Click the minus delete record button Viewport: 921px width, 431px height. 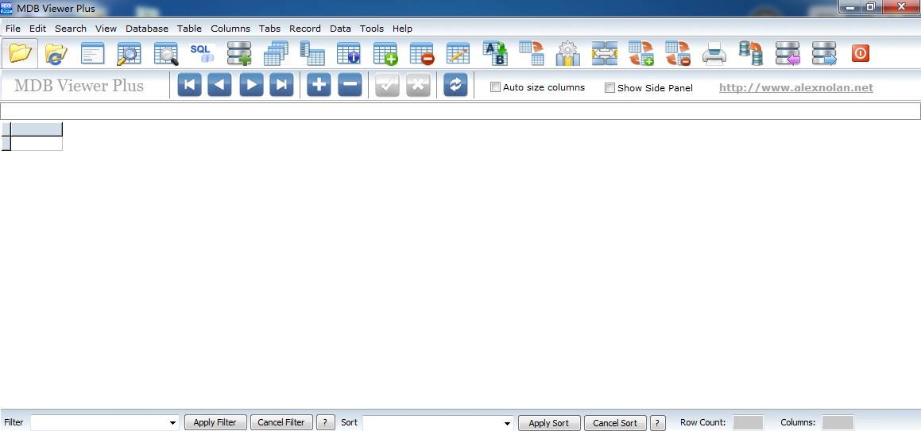coord(350,85)
